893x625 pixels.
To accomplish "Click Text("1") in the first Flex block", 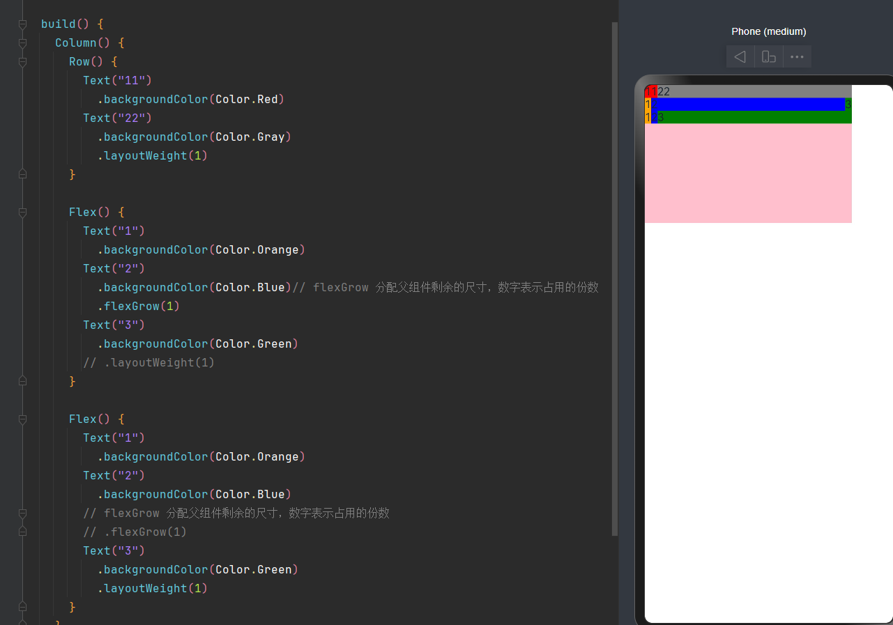I will click(114, 231).
